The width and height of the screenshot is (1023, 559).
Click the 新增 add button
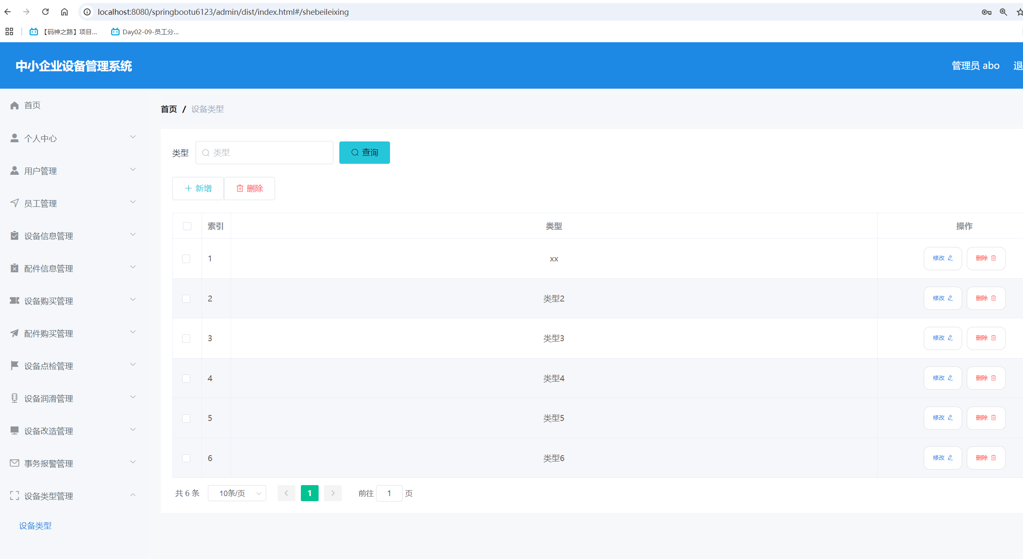click(198, 188)
